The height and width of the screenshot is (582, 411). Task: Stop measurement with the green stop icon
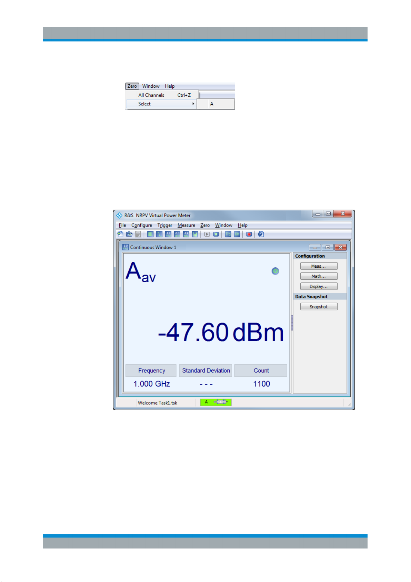[216, 234]
